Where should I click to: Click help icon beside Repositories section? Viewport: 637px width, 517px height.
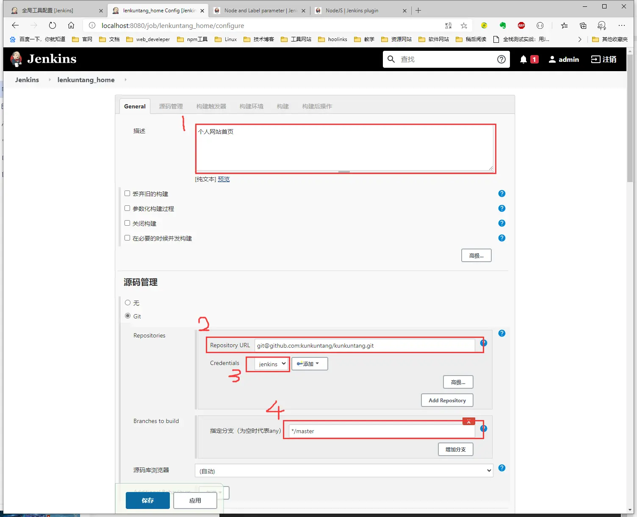pyautogui.click(x=502, y=333)
